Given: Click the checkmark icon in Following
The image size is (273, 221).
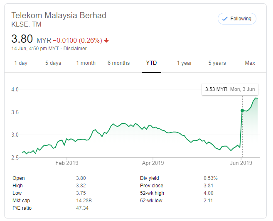Looking at the screenshot, I should coord(225,19).
